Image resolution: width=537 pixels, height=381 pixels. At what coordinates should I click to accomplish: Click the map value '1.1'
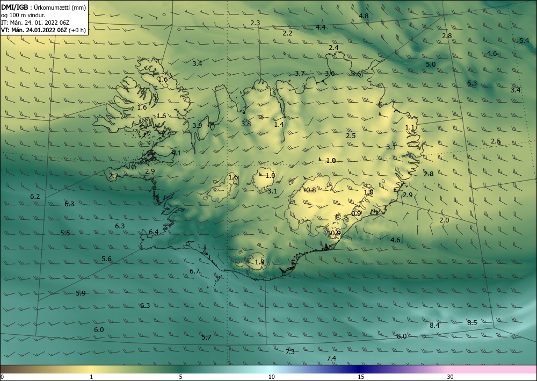coord(410,127)
